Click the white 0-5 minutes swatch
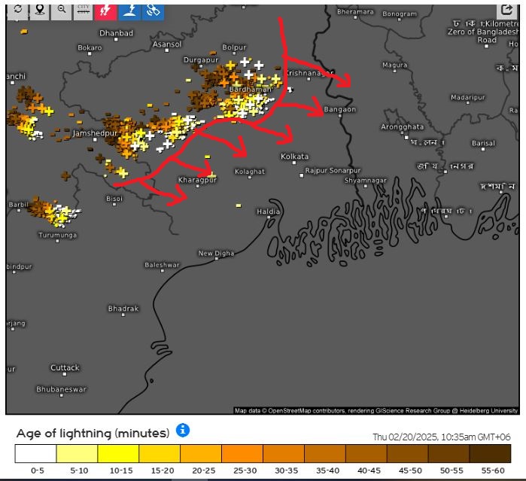Image resolution: width=526 pixels, height=481 pixels. pos(35,454)
